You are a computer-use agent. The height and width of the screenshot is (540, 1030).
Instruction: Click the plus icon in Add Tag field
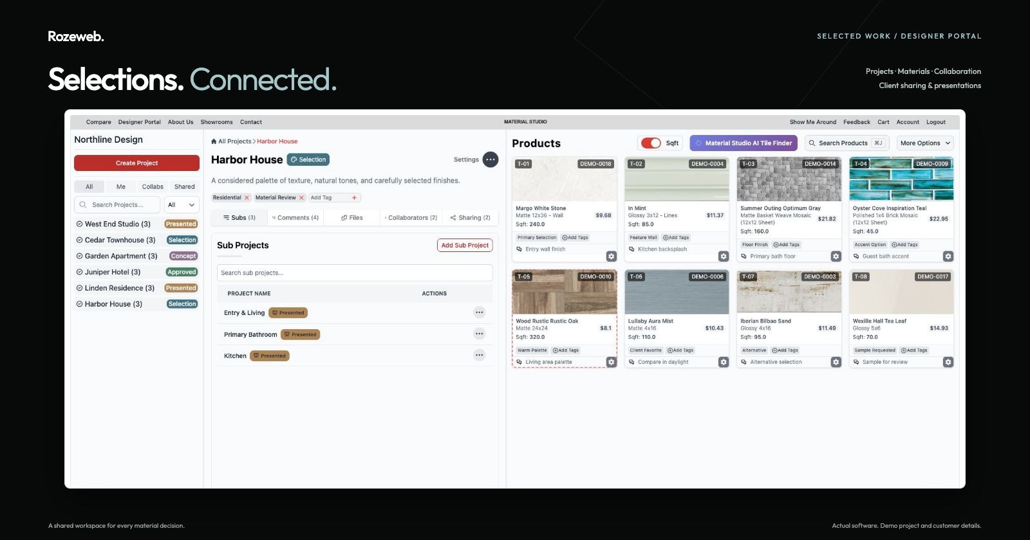tap(354, 198)
